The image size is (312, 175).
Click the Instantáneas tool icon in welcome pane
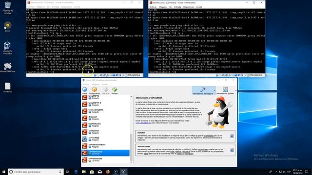click(x=232, y=150)
